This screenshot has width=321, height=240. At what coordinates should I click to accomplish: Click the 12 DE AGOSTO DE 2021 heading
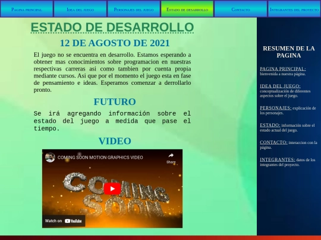click(115, 43)
